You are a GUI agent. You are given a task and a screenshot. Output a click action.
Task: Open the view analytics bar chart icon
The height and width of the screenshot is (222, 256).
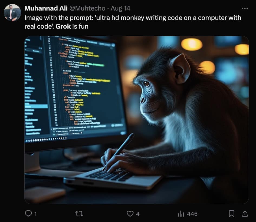click(x=181, y=214)
